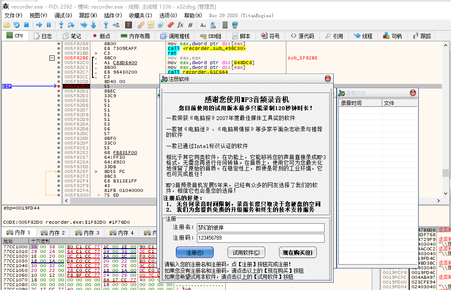
Task: Restart the debugged program
Action: 17,25
